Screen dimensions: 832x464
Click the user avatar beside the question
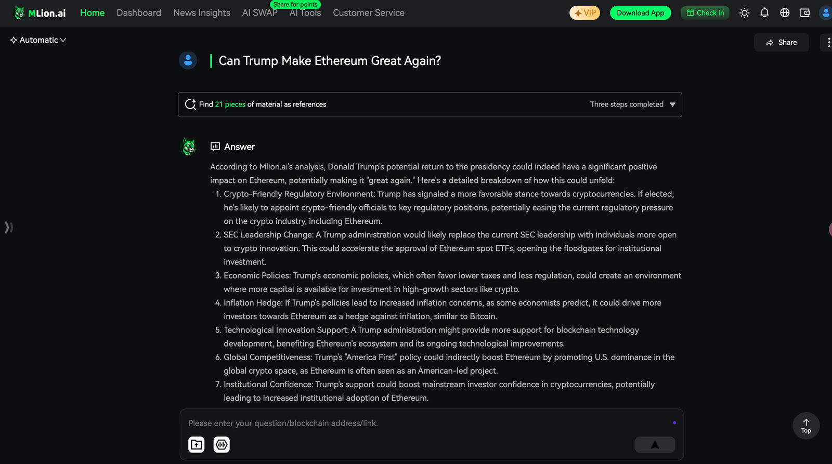pos(188,61)
